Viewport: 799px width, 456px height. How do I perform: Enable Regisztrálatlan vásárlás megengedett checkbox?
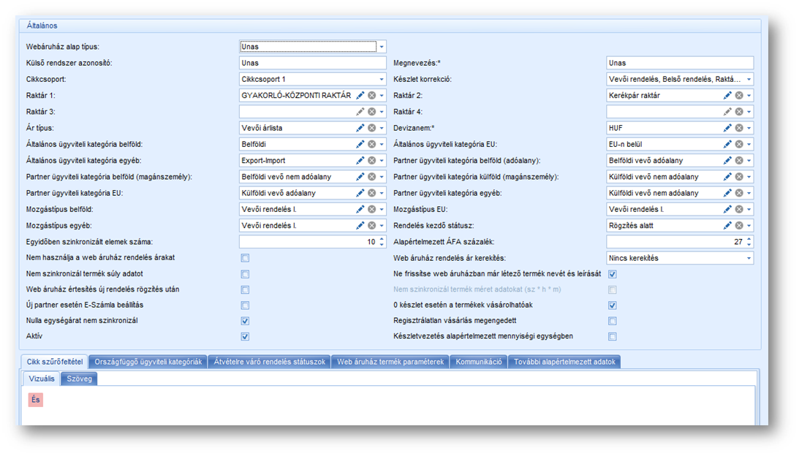coord(613,321)
